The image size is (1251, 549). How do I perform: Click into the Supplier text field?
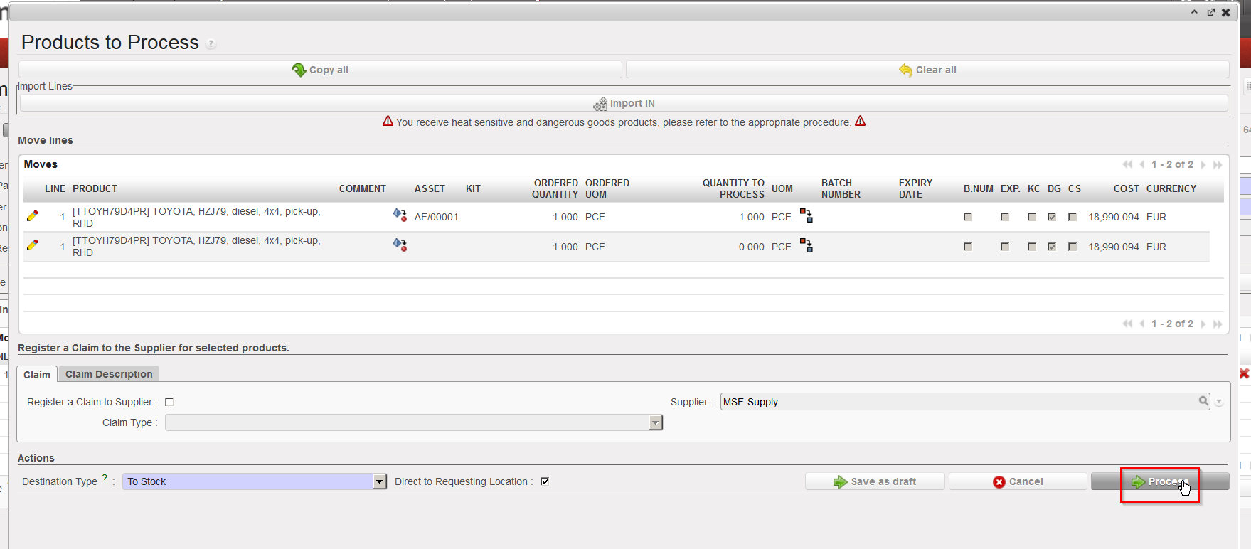(x=953, y=402)
